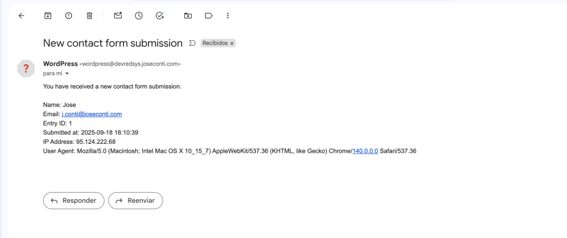Toggle the importance marker beside the subject
The image size is (567, 238).
(x=192, y=43)
